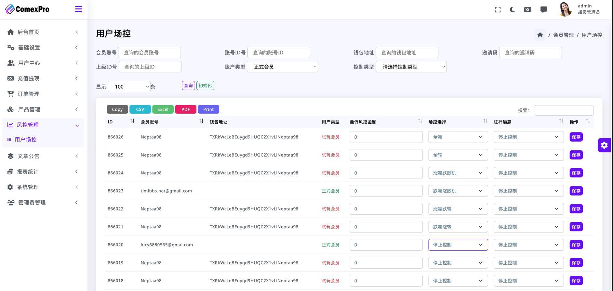Toggle sort order on the 场控选择 column
Screen dimensions: 613x291
click(485, 121)
